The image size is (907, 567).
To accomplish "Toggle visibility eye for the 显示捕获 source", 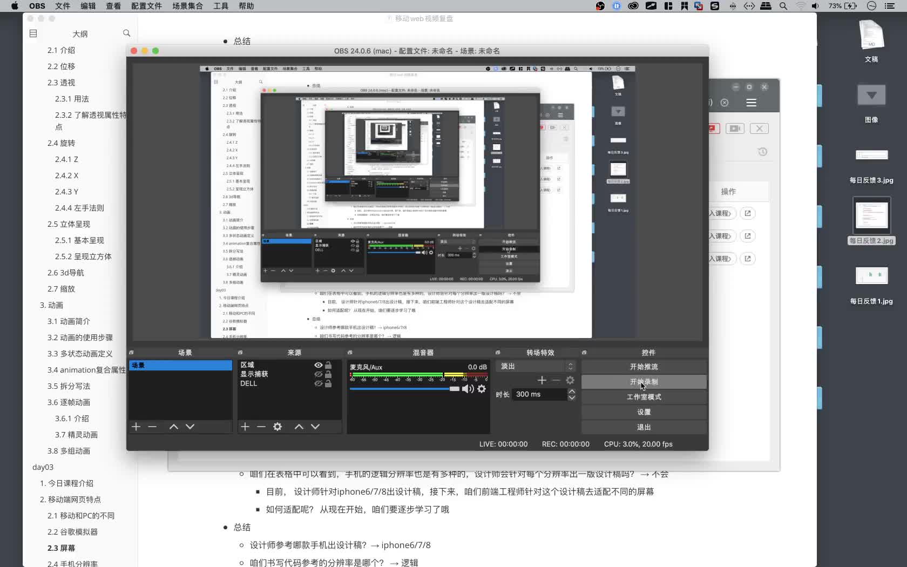I will click(x=319, y=374).
